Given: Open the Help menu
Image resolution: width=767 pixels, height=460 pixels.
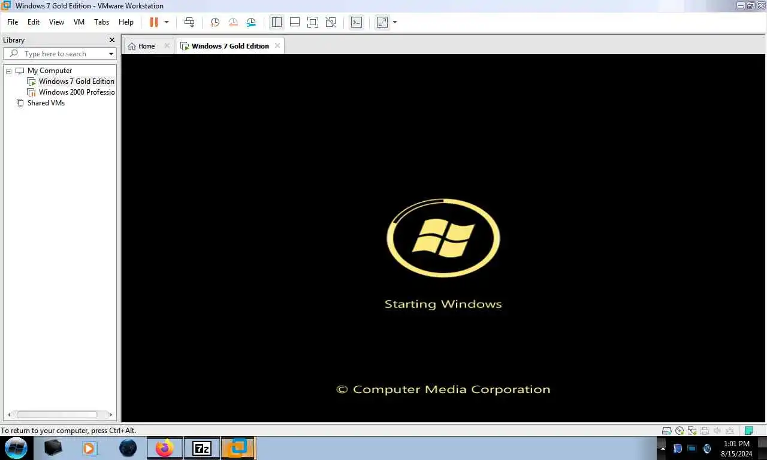Looking at the screenshot, I should point(126,22).
